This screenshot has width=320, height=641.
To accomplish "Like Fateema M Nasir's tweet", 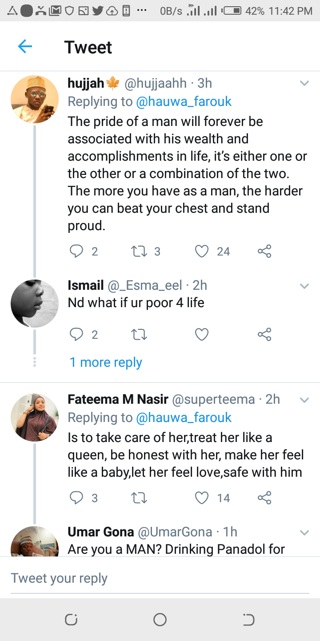I will pos(202,498).
